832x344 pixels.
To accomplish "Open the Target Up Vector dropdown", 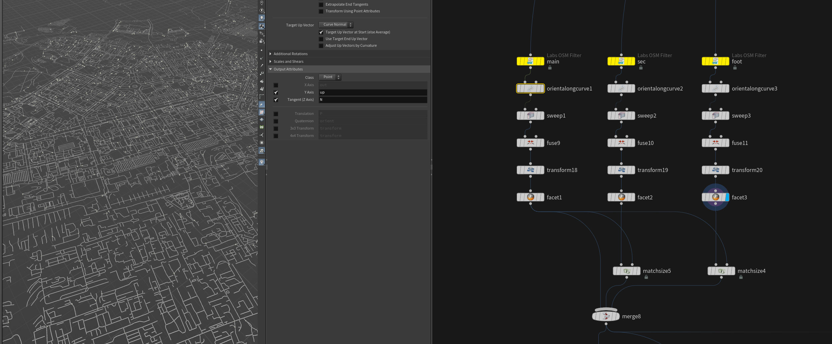I will [x=336, y=25].
